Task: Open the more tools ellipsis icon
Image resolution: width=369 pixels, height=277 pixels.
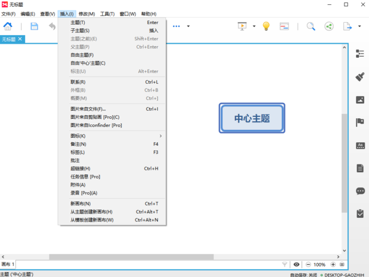Action: click(177, 26)
